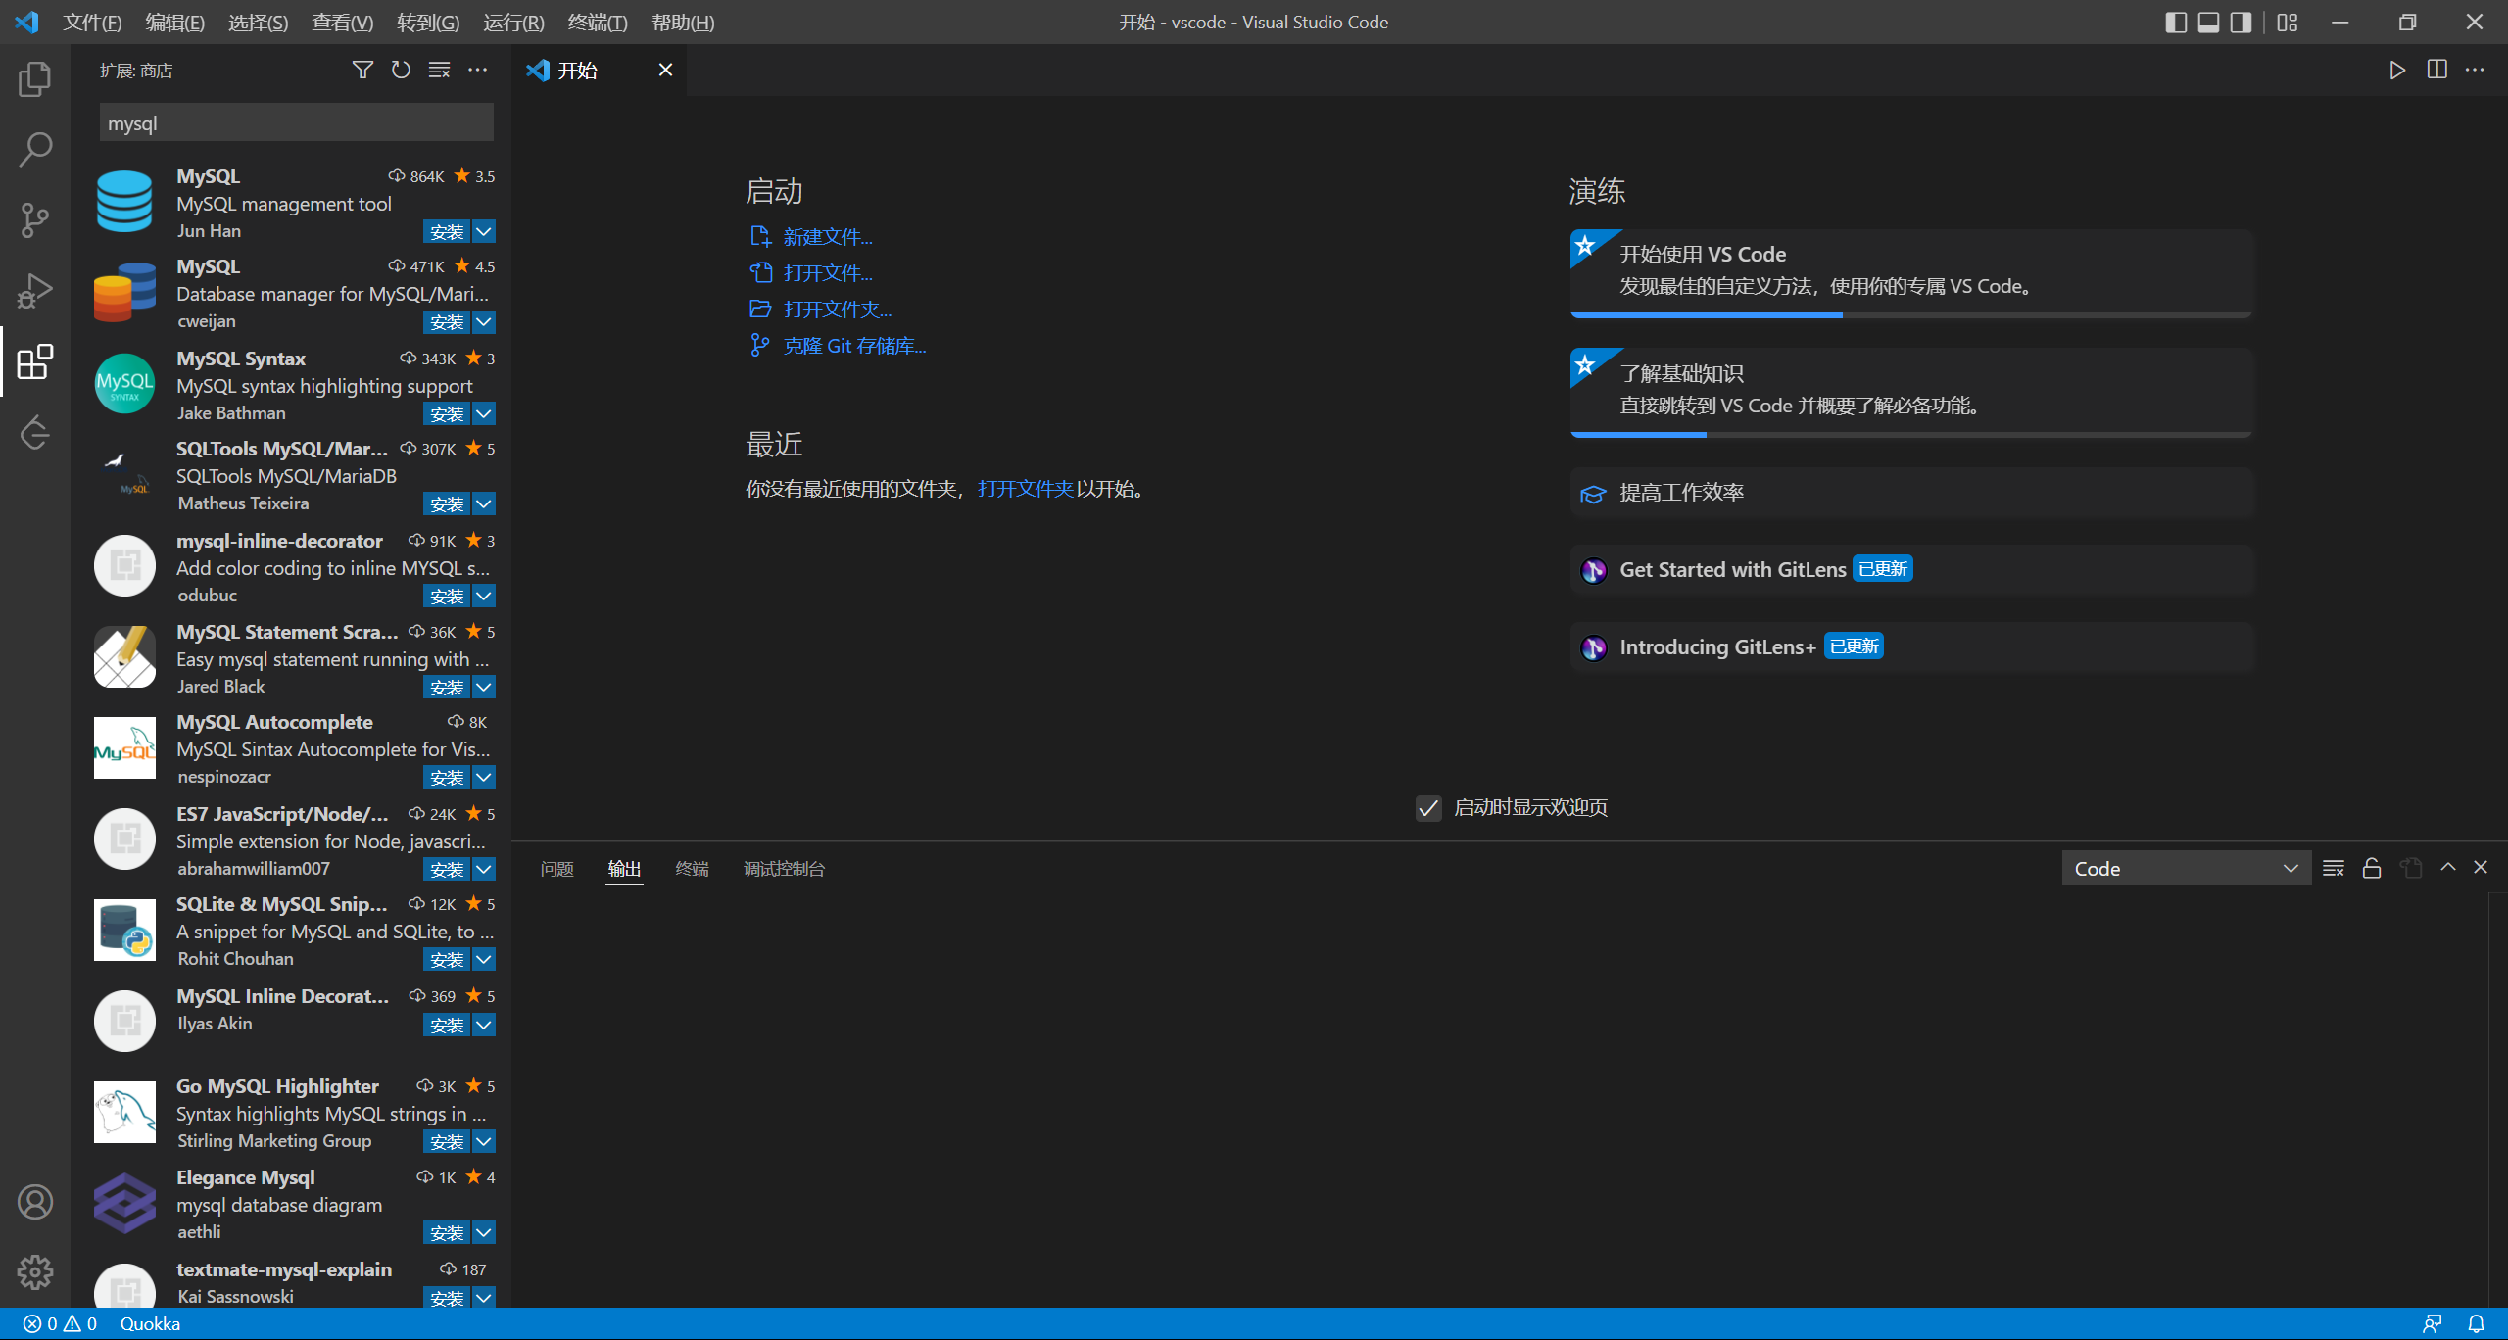Maximize panel size with chevron up
The width and height of the screenshot is (2508, 1340).
coord(2448,867)
